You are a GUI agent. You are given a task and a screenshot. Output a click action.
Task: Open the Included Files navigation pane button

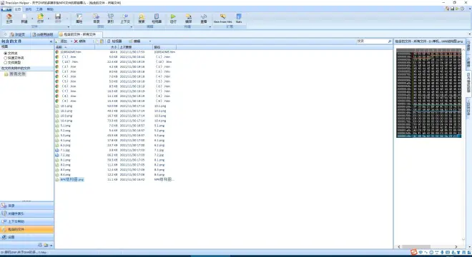pos(26,229)
